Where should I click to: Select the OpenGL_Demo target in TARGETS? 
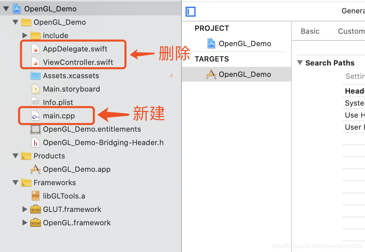pyautogui.click(x=245, y=74)
